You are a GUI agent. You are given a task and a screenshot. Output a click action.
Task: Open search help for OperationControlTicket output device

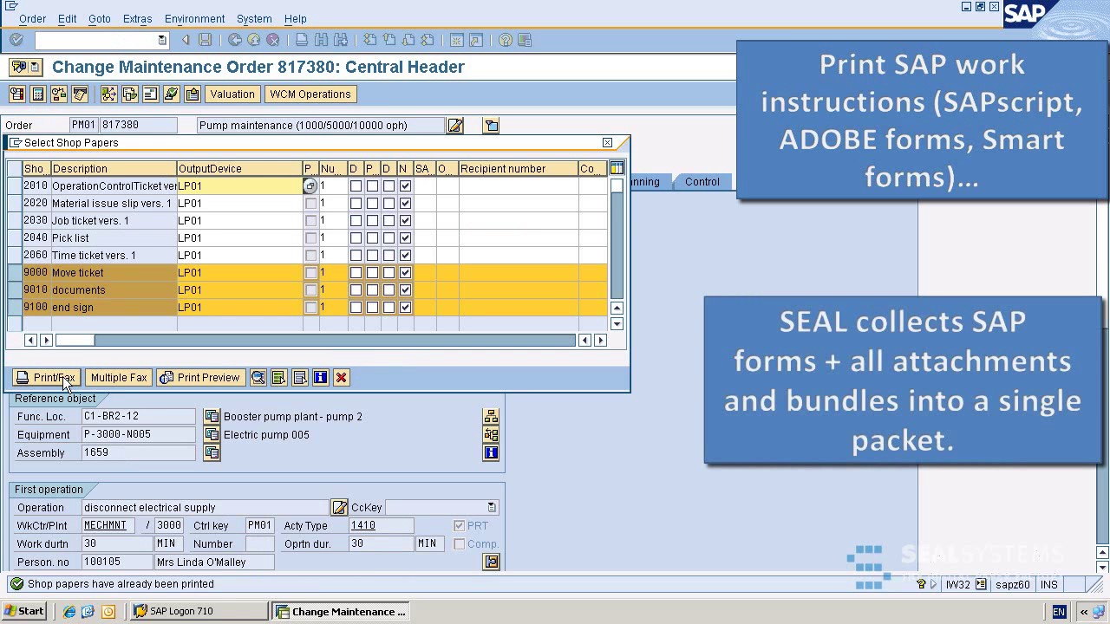[x=310, y=185]
